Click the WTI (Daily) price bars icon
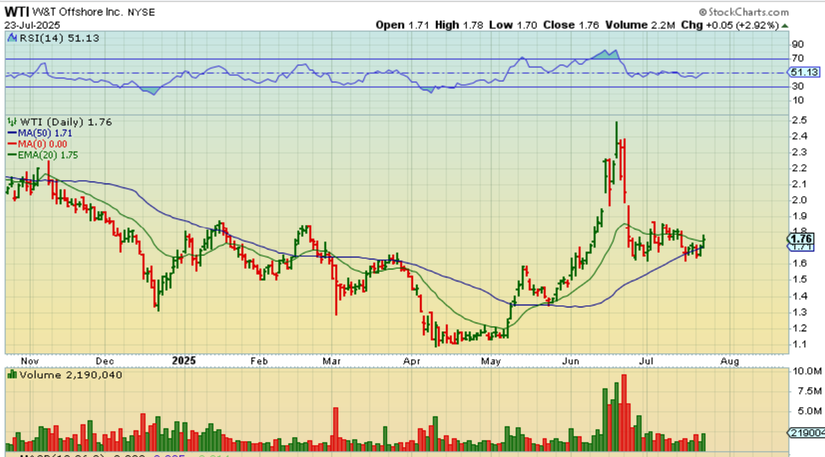825x457 pixels. point(11,122)
